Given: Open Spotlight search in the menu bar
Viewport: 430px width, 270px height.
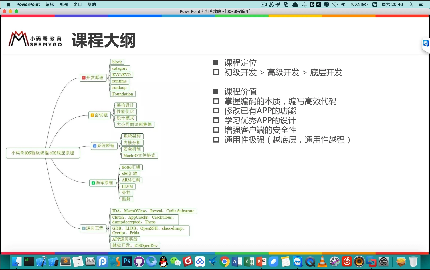Looking at the screenshot, I should [411, 4].
